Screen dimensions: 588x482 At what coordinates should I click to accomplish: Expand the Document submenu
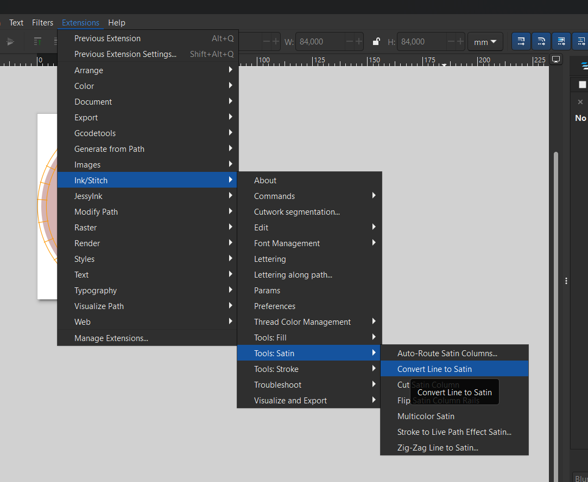click(148, 102)
